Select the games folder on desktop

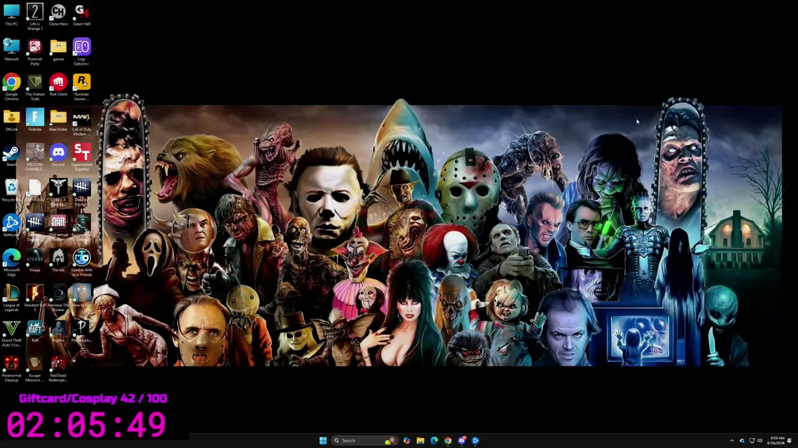(58, 50)
